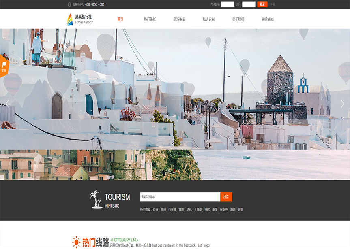Focus the email input field
This screenshot has width=350, height=249.
[228, 4]
